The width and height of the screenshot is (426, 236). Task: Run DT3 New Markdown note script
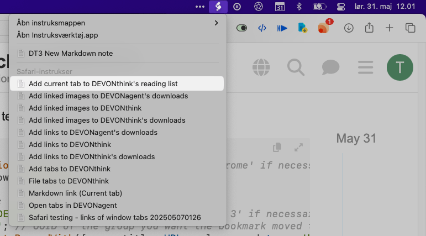[117, 53]
